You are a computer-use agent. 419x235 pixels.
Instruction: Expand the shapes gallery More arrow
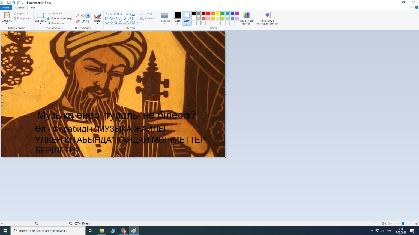click(137, 23)
